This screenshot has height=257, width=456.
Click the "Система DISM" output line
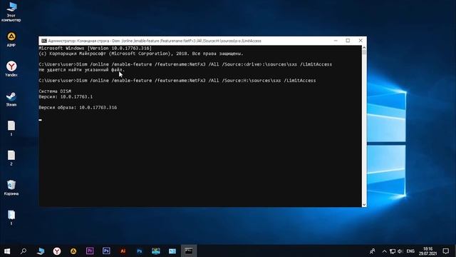pyautogui.click(x=55, y=91)
